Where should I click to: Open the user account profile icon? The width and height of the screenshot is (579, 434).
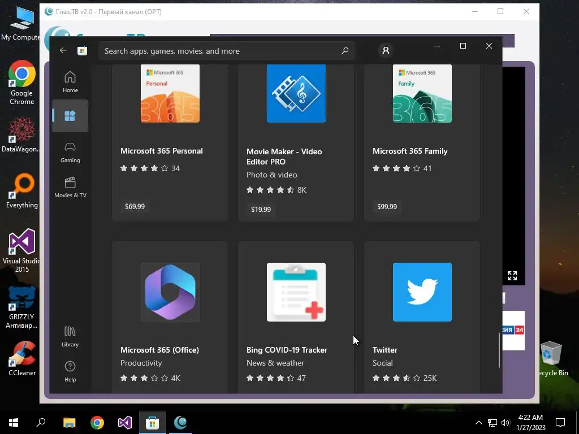point(386,50)
